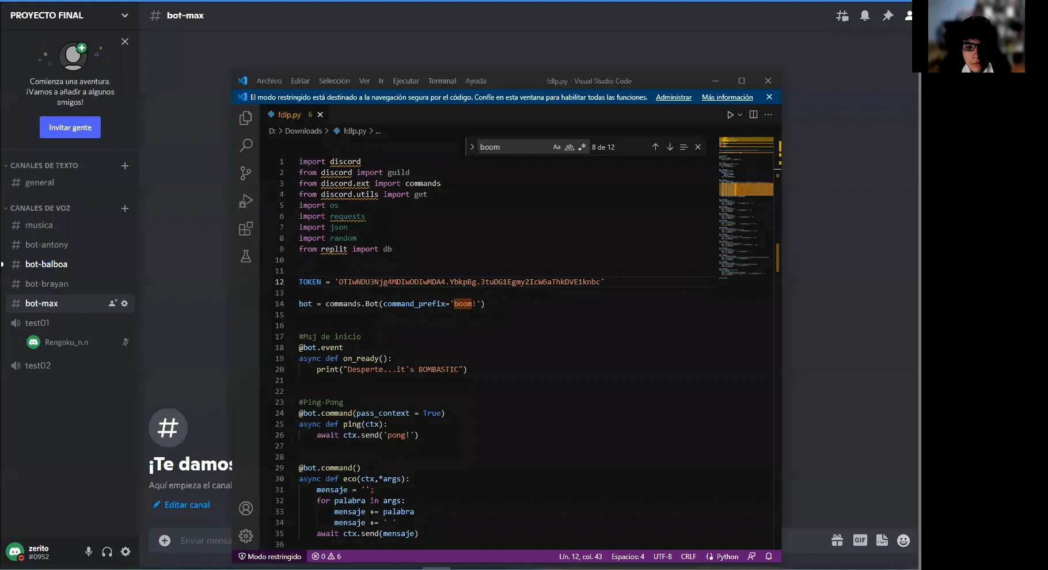
Task: Open the VS Code Search sidebar
Action: [246, 145]
